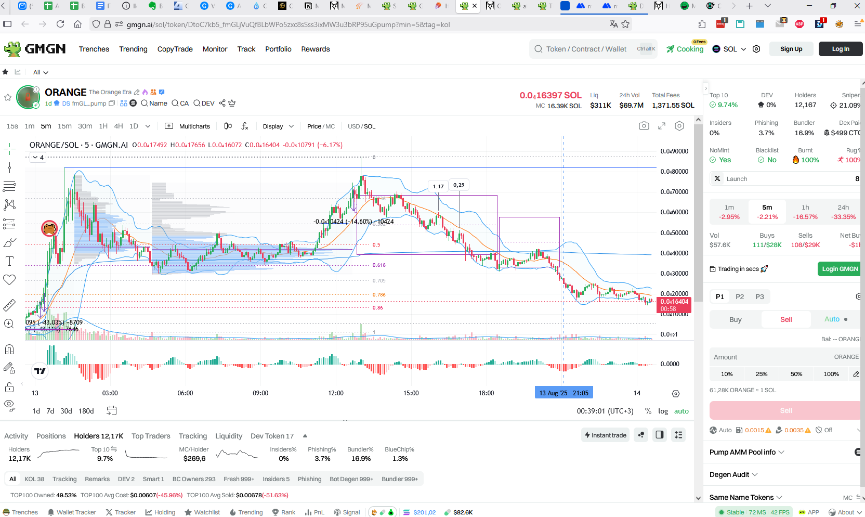This screenshot has width=865, height=517.
Task: Open the brush drawing tool
Action: point(9,243)
